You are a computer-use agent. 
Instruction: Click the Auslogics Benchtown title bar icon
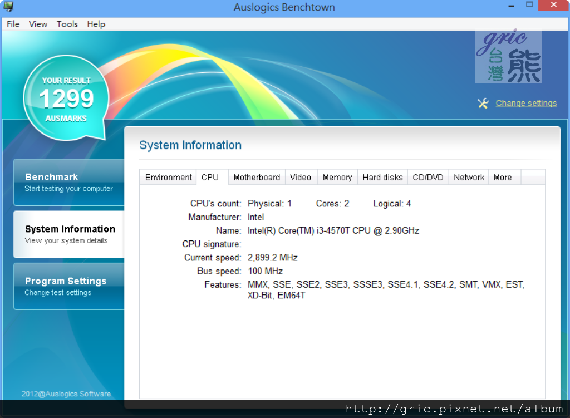[8, 7]
